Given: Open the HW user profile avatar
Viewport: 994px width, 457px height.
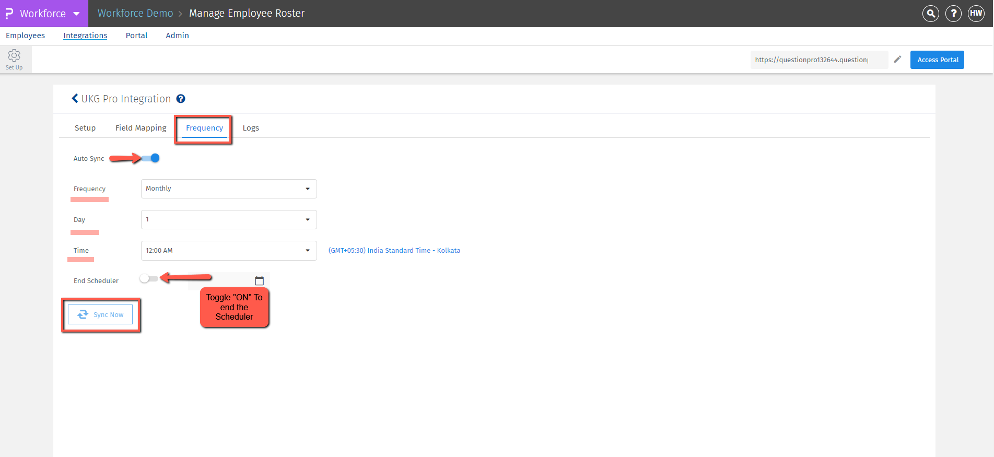Looking at the screenshot, I should click(976, 14).
